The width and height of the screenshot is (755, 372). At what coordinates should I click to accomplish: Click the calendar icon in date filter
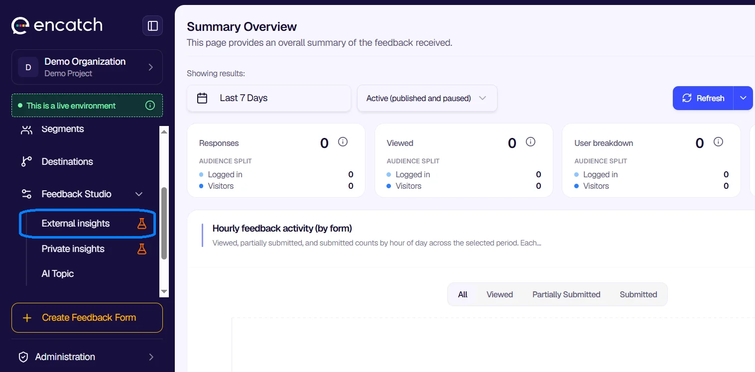202,98
